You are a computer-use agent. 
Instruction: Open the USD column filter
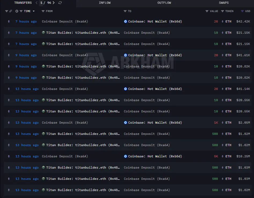242,11
